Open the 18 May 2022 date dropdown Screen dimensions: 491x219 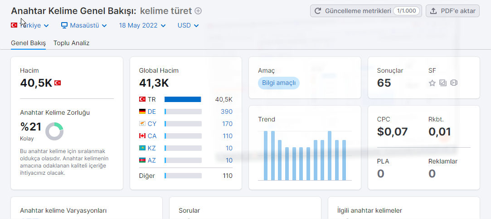click(142, 25)
